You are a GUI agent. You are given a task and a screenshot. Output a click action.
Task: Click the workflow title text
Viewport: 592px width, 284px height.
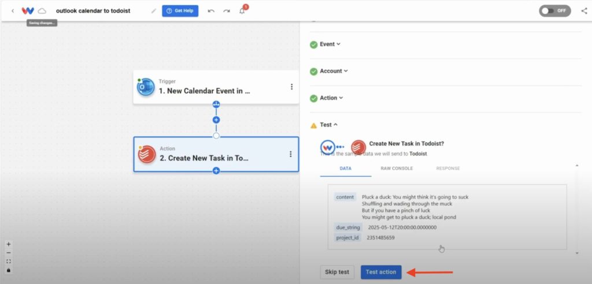(93, 11)
